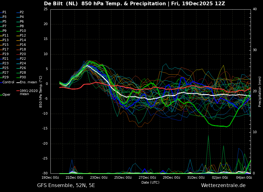Click the 02Jan 00z date label
Image resolution: width=263 pixels, height=192 pixels.
coord(220,177)
